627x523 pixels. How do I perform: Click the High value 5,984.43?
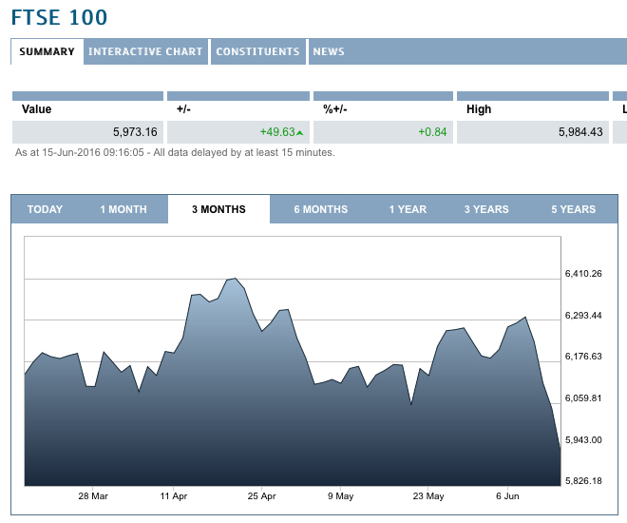[x=580, y=132]
